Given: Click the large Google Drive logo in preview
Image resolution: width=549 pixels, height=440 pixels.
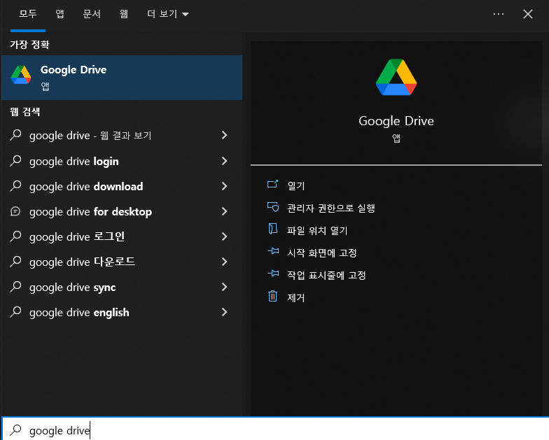Looking at the screenshot, I should pos(396,77).
